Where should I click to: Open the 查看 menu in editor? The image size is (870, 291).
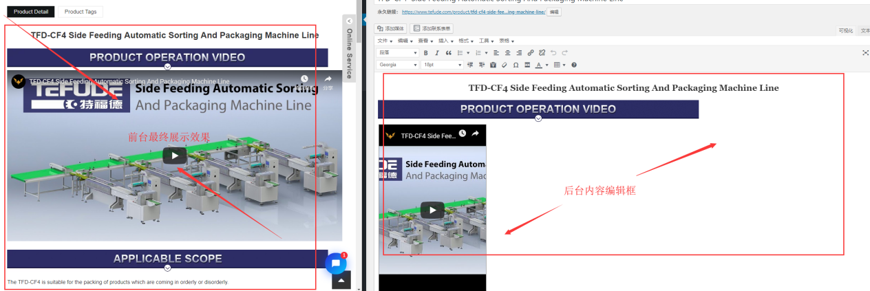pos(425,41)
